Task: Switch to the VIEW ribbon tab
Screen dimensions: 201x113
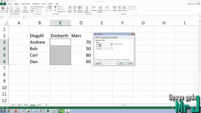Action: coord(57,4)
